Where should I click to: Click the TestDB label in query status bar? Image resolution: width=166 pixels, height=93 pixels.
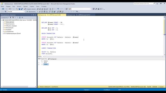coord(149,87)
